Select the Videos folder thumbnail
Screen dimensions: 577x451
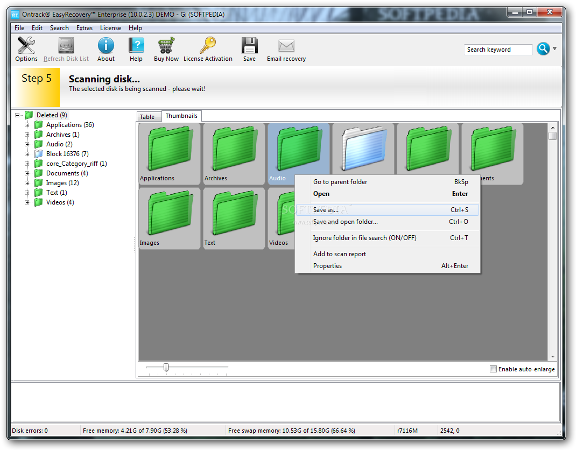[x=282, y=219]
